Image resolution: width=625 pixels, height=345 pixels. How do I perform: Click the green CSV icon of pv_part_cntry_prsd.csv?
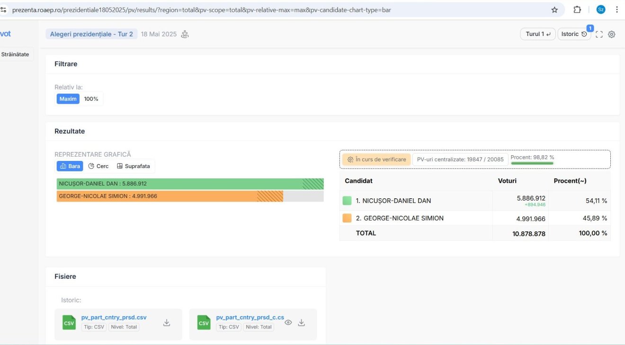click(x=69, y=323)
